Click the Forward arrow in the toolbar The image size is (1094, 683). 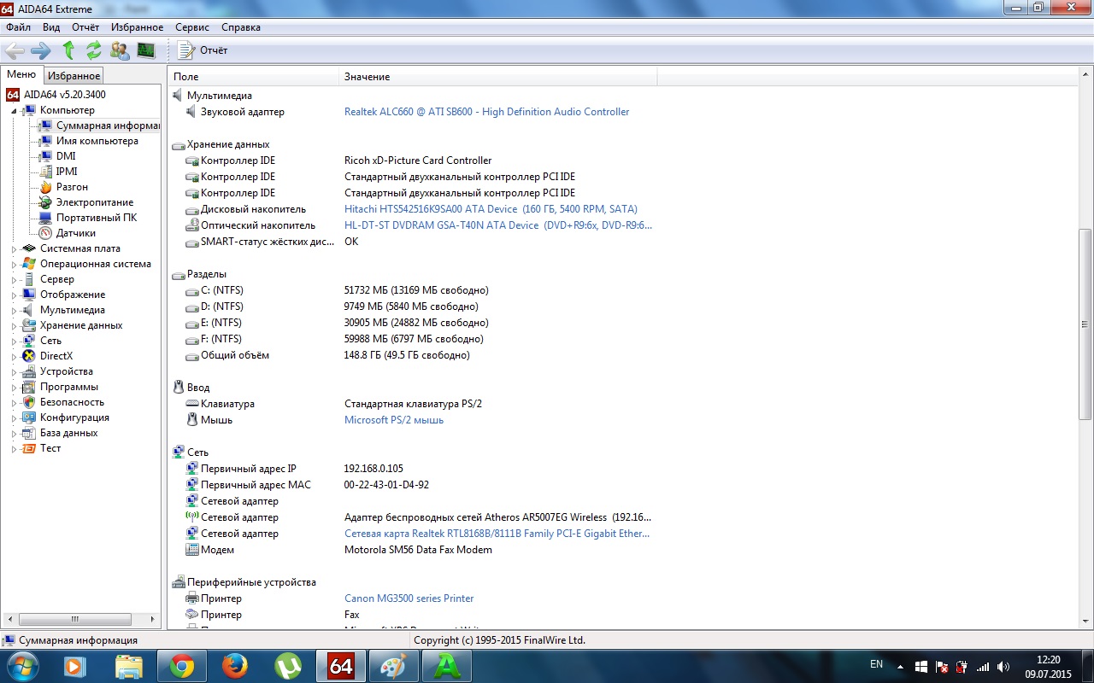click(x=40, y=50)
